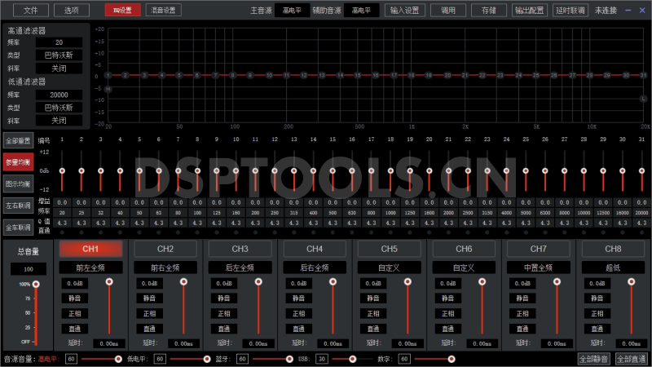Toggle the 直通 bypass dot under EQ band 1

point(62,232)
